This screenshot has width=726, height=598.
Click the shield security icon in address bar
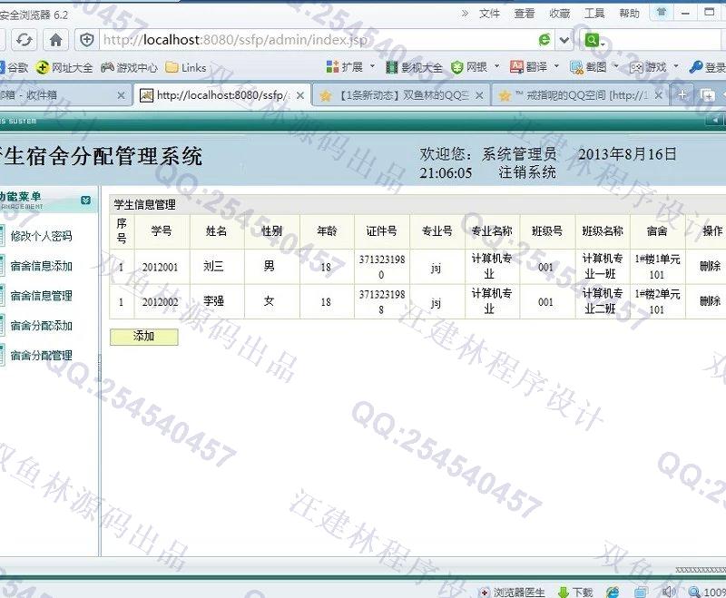[86, 40]
